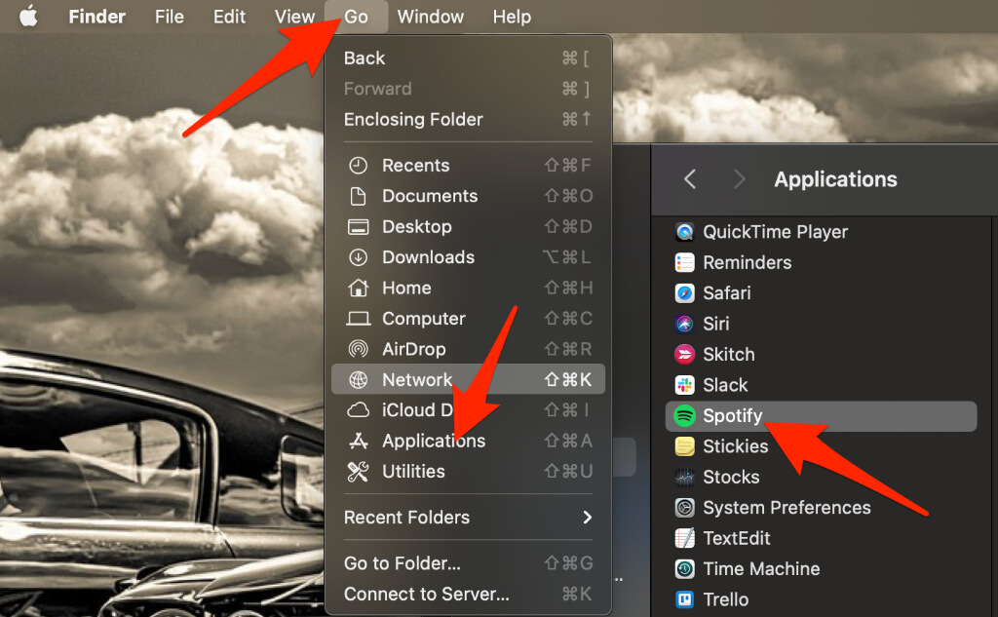
Task: Select the Trello app icon
Action: coord(685,599)
